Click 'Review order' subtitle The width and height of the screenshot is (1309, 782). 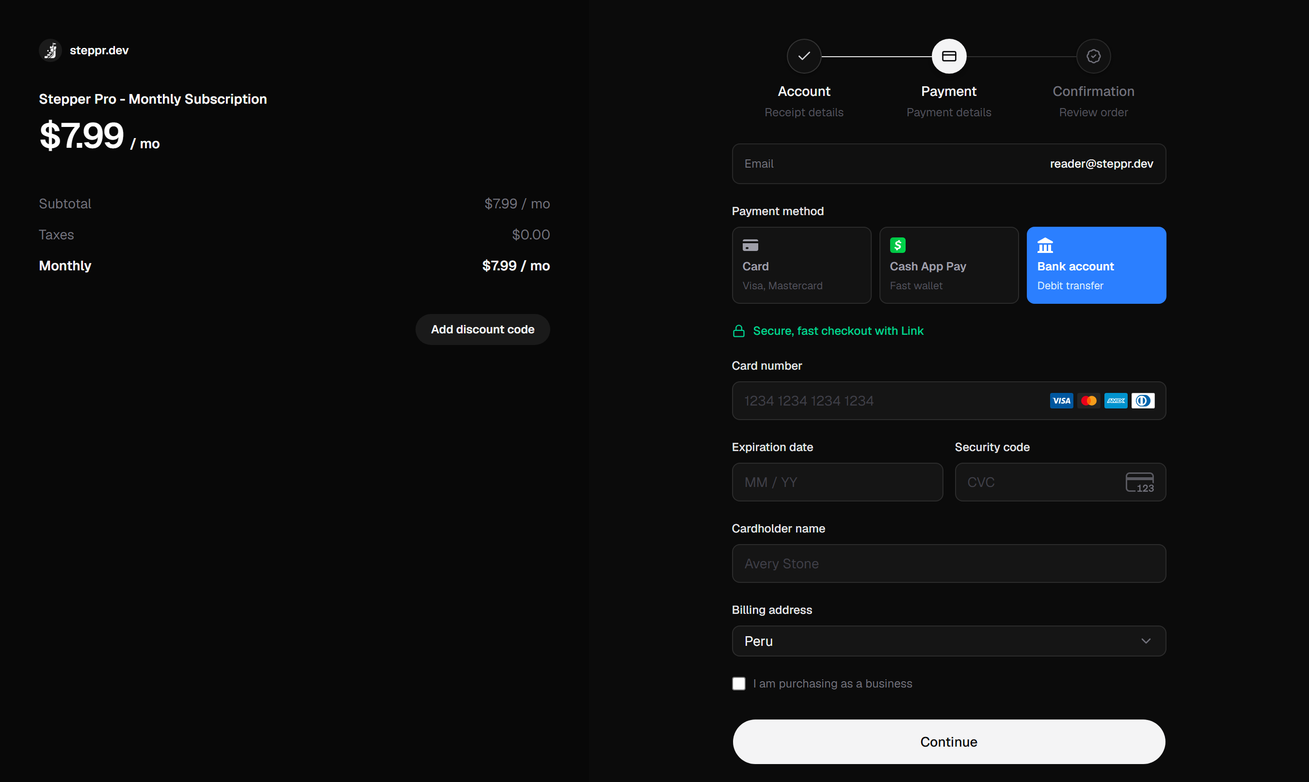1093,112
